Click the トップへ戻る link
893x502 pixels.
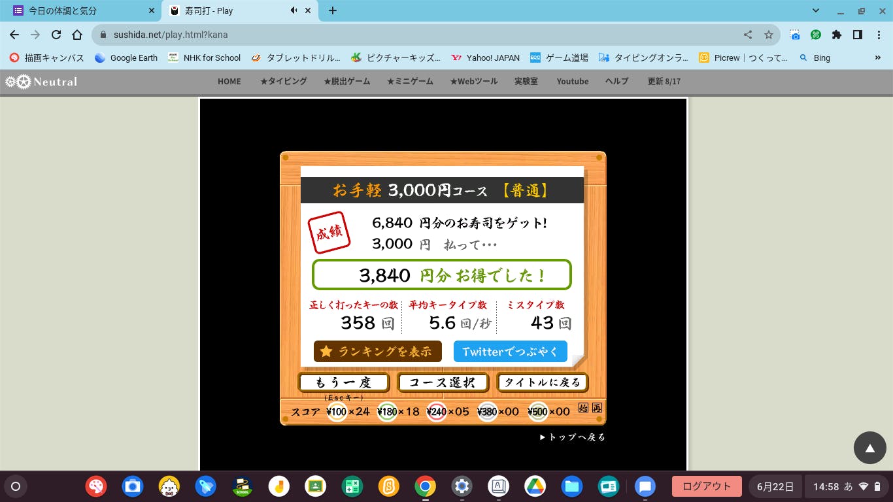coord(573,437)
